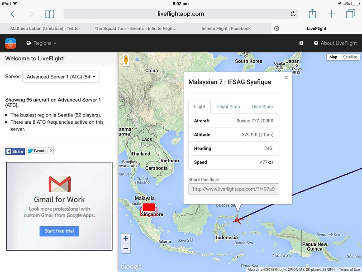The height and width of the screenshot is (272, 362).
Task: Switch map to Map view
Action: (x=333, y=57)
